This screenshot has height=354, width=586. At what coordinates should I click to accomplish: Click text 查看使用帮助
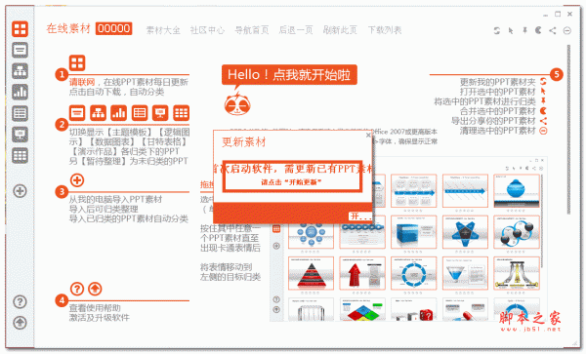coord(95,308)
